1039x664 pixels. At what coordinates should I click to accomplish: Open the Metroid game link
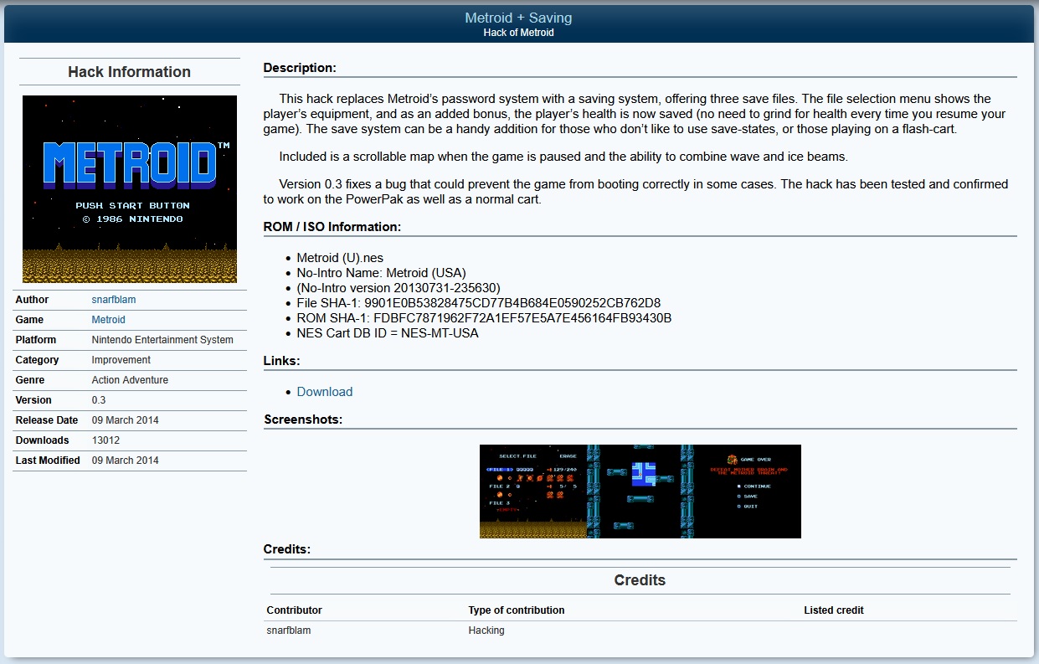108,320
